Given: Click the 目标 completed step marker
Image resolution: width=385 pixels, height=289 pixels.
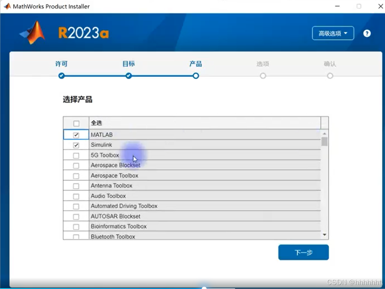Looking at the screenshot, I should click(129, 76).
